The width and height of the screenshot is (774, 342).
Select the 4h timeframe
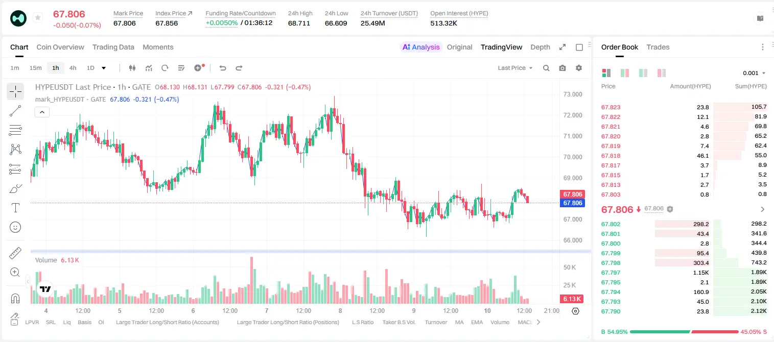73,68
